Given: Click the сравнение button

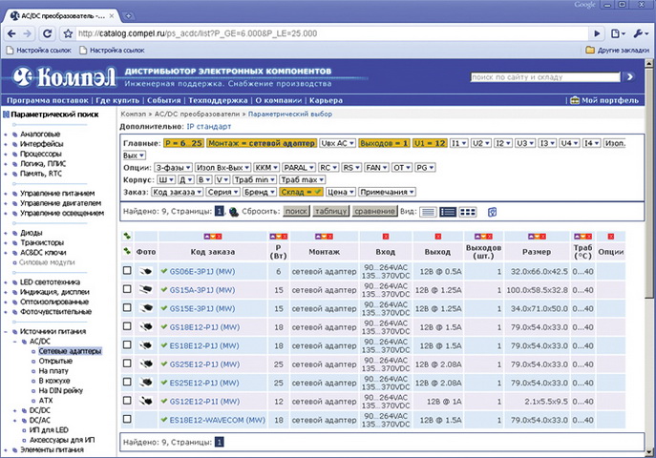Looking at the screenshot, I should point(374,212).
